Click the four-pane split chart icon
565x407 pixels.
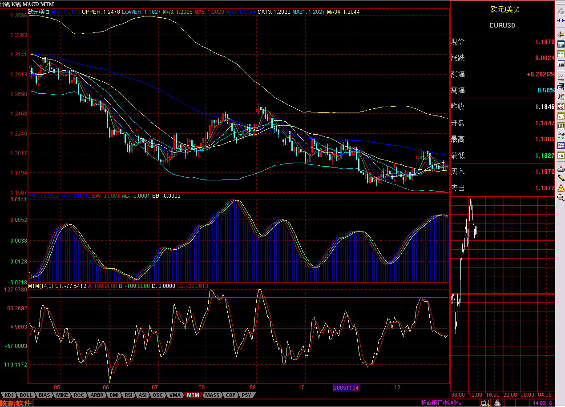pyautogui.click(x=561, y=146)
